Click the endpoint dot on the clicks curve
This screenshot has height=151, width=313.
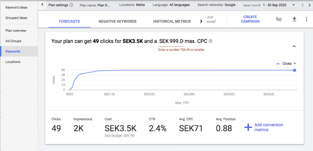pos(294,70)
